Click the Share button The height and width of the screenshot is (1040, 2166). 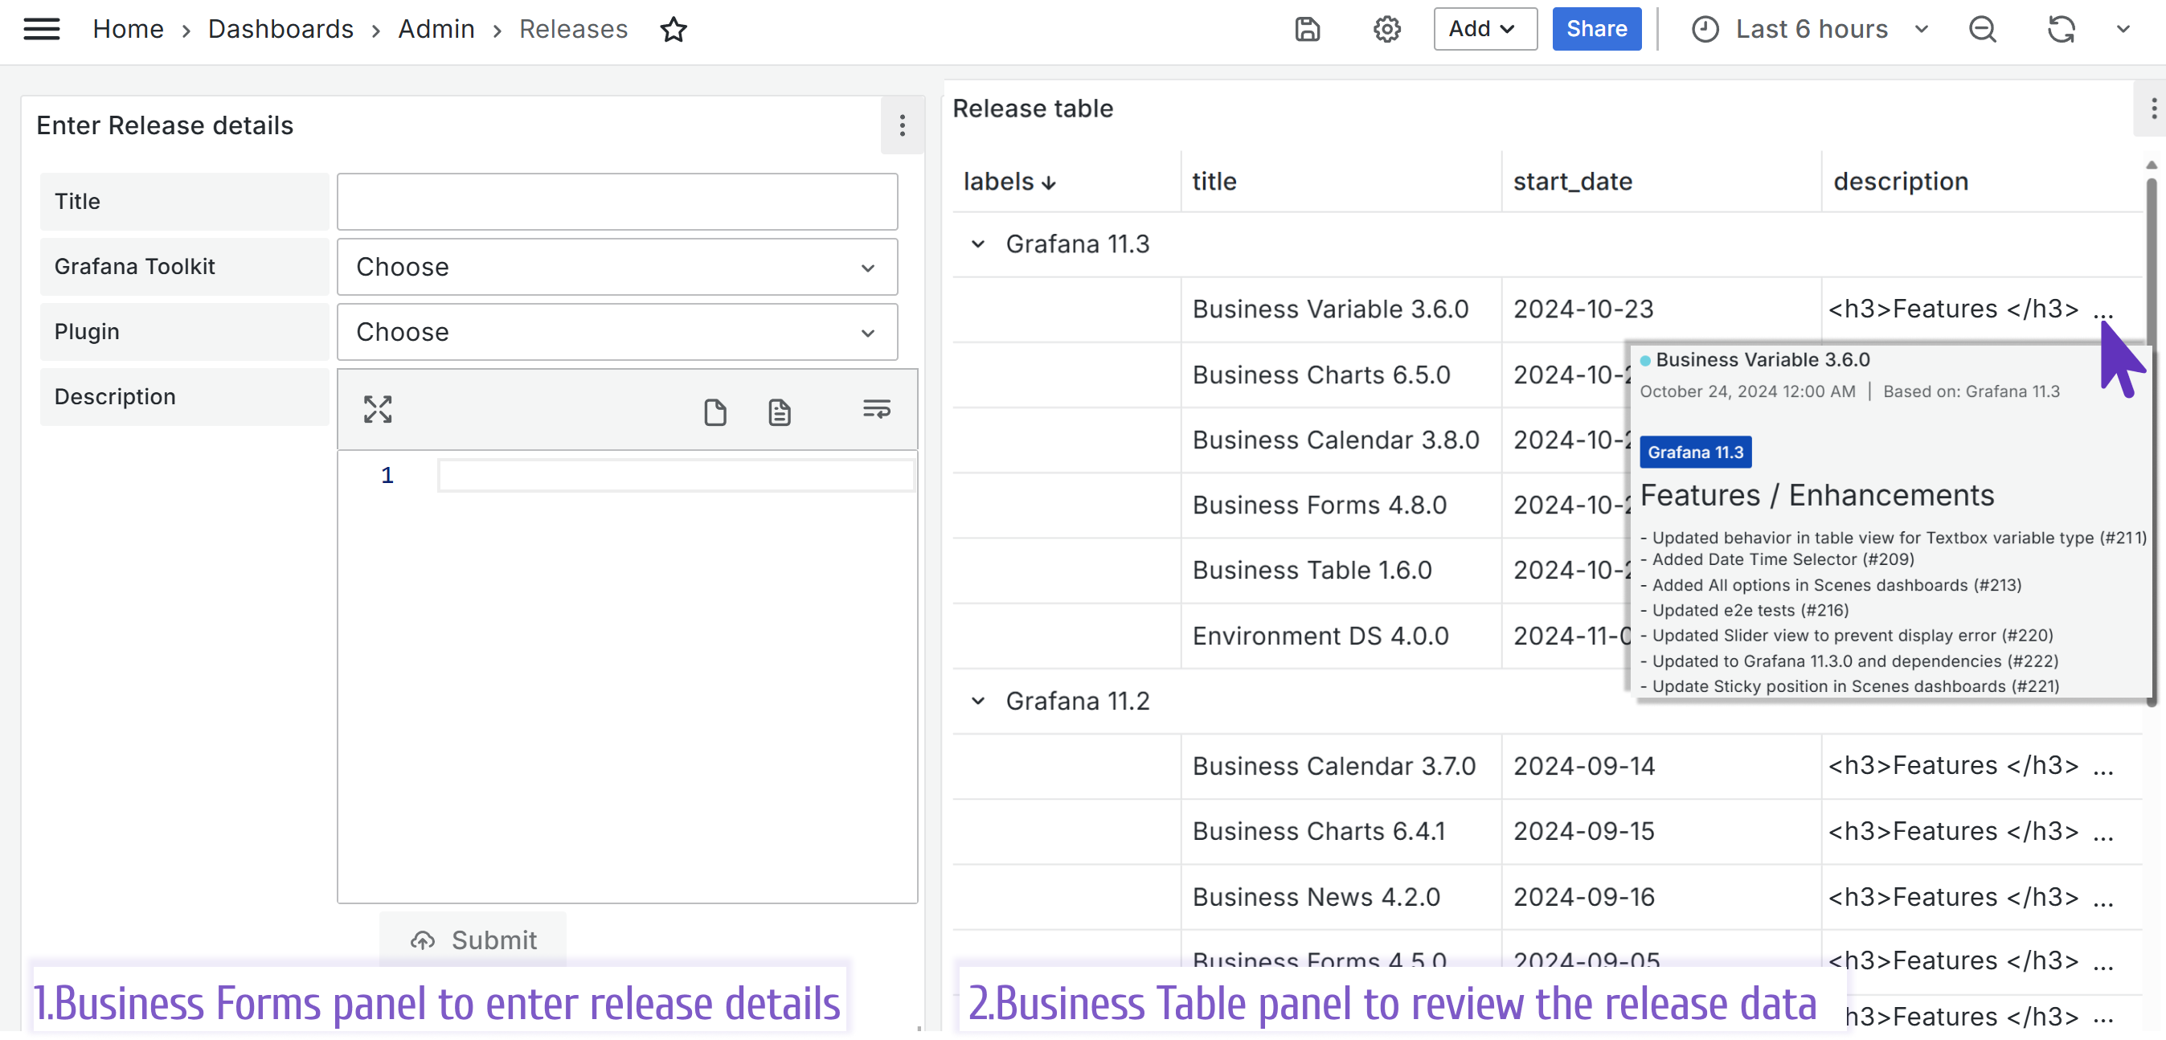[1595, 27]
